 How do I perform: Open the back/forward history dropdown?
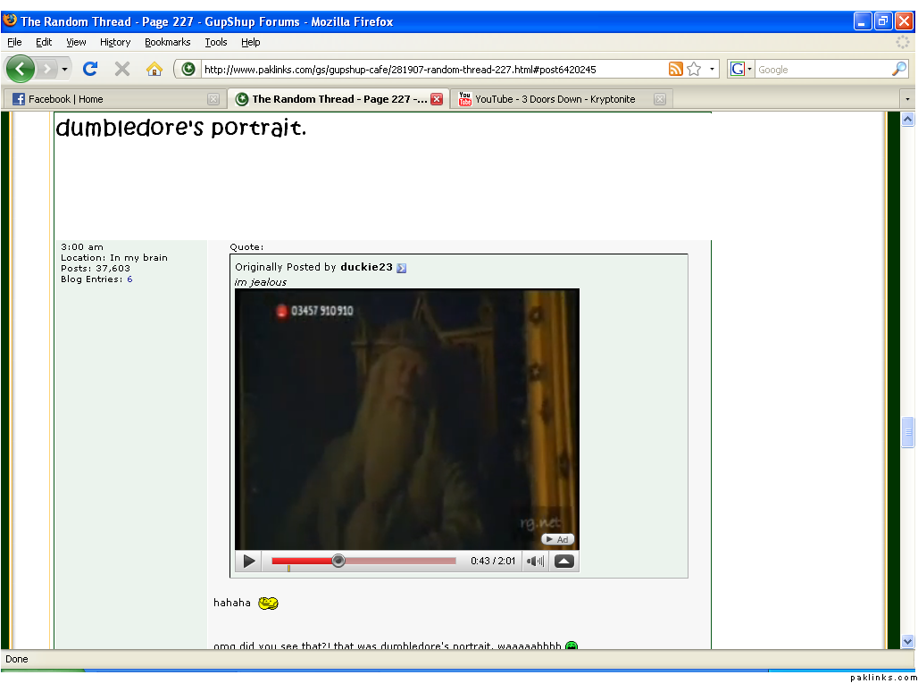(x=64, y=69)
